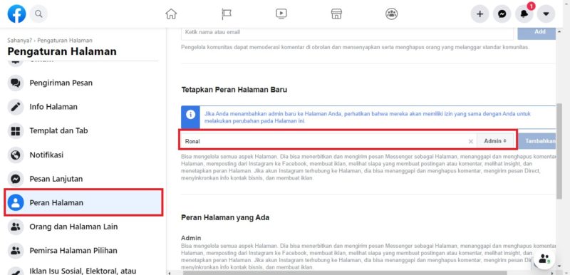
Task: Click the Sahanya? breadcrumb link
Action: click(20, 41)
